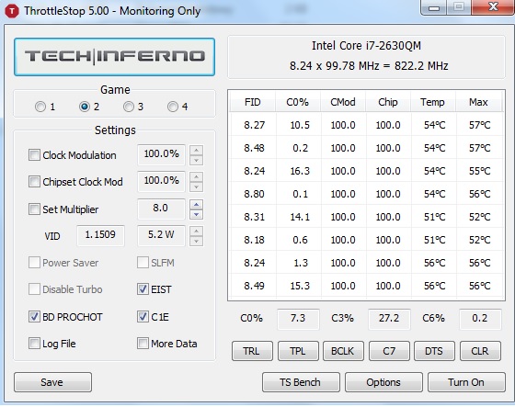Toggle the SLFM checkbox
This screenshot has height=407, width=515.
143,263
